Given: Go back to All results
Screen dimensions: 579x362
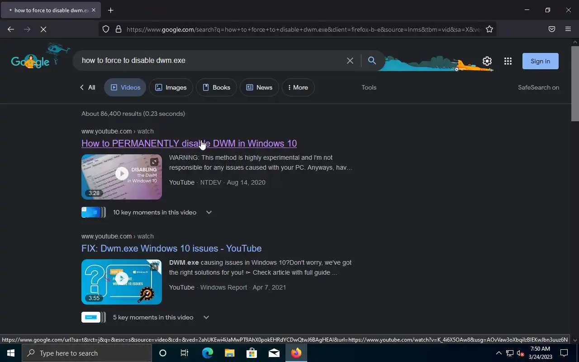Looking at the screenshot, I should [87, 87].
